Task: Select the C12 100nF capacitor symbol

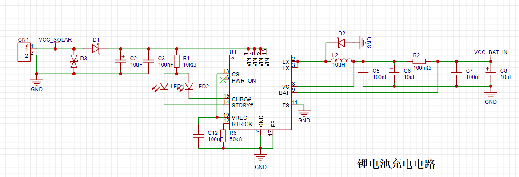Action: click(x=198, y=135)
